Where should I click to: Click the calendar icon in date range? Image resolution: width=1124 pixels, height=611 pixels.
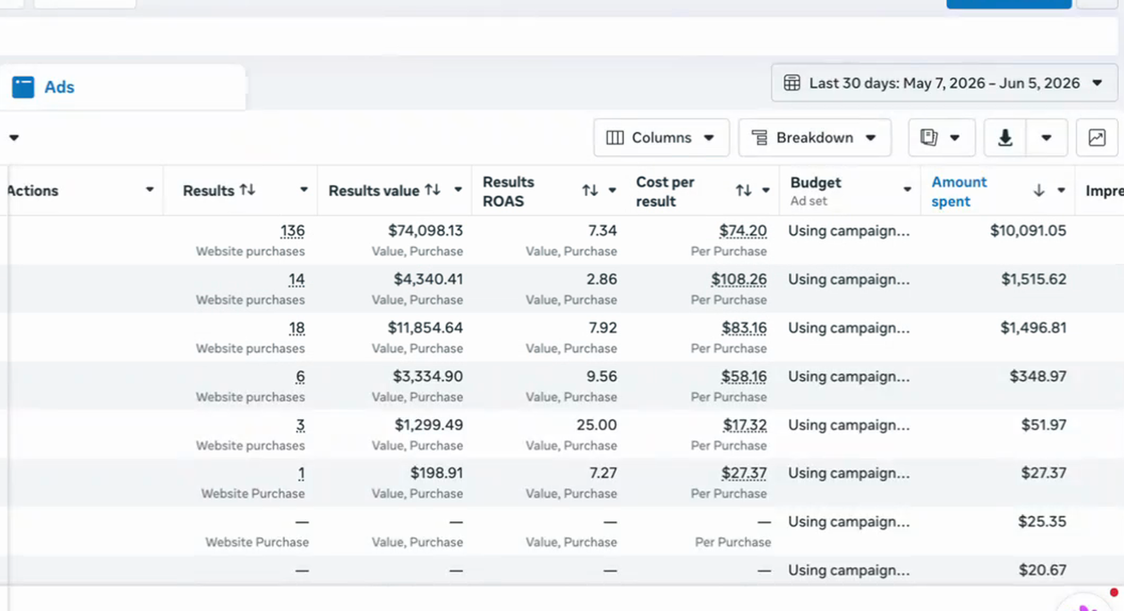(792, 83)
